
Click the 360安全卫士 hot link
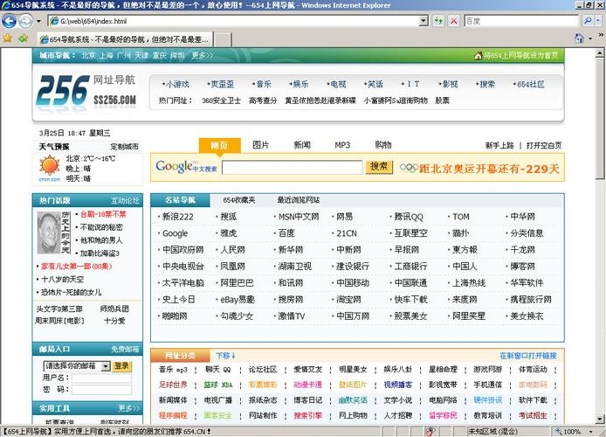tap(221, 101)
